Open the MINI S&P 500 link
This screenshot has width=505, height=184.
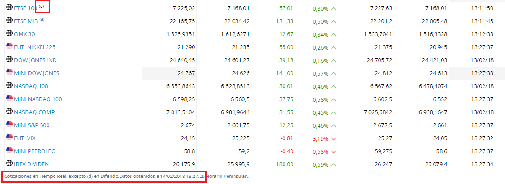point(32,125)
